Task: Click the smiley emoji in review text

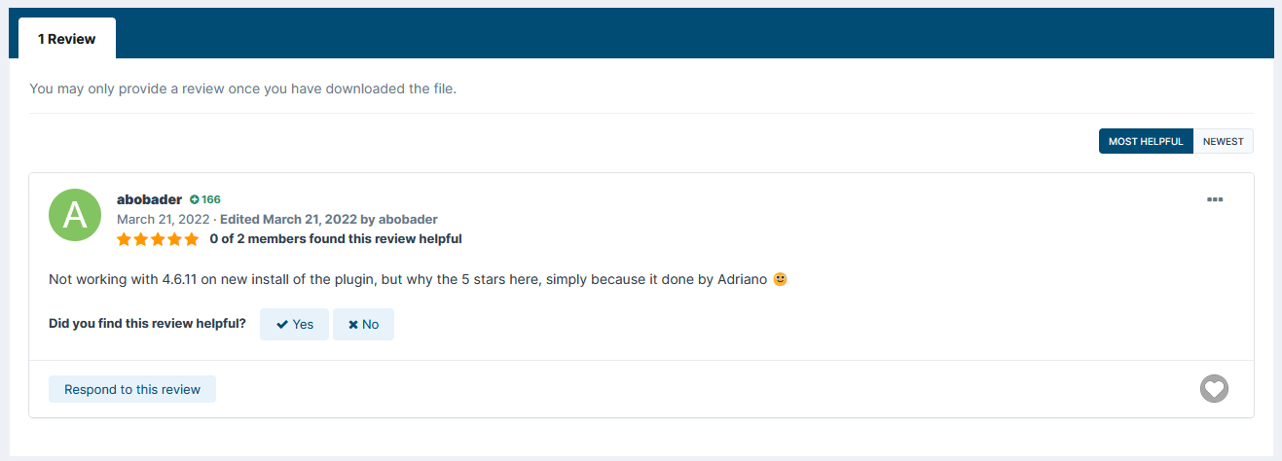Action: coord(780,279)
